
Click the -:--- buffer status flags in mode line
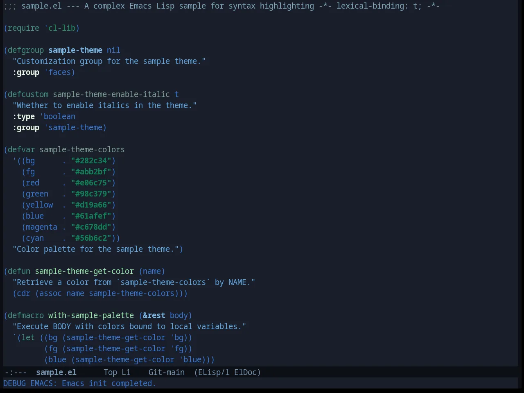click(x=16, y=372)
